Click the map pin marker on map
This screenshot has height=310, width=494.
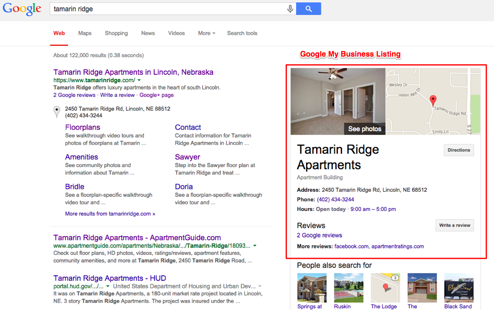click(433, 100)
